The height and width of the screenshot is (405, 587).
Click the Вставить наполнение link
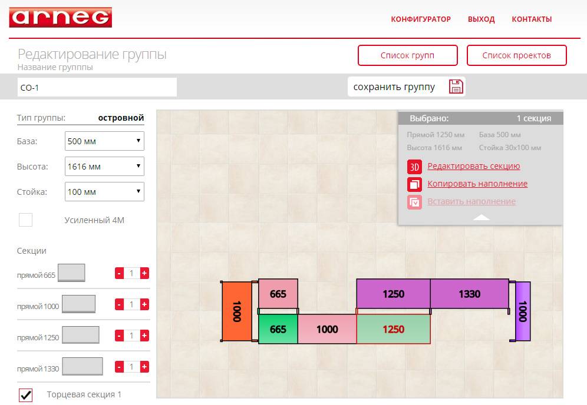[471, 201]
